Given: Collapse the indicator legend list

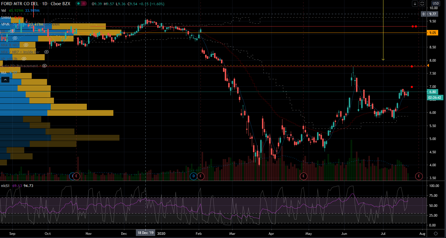Looking at the screenshot, I should coord(5,80).
